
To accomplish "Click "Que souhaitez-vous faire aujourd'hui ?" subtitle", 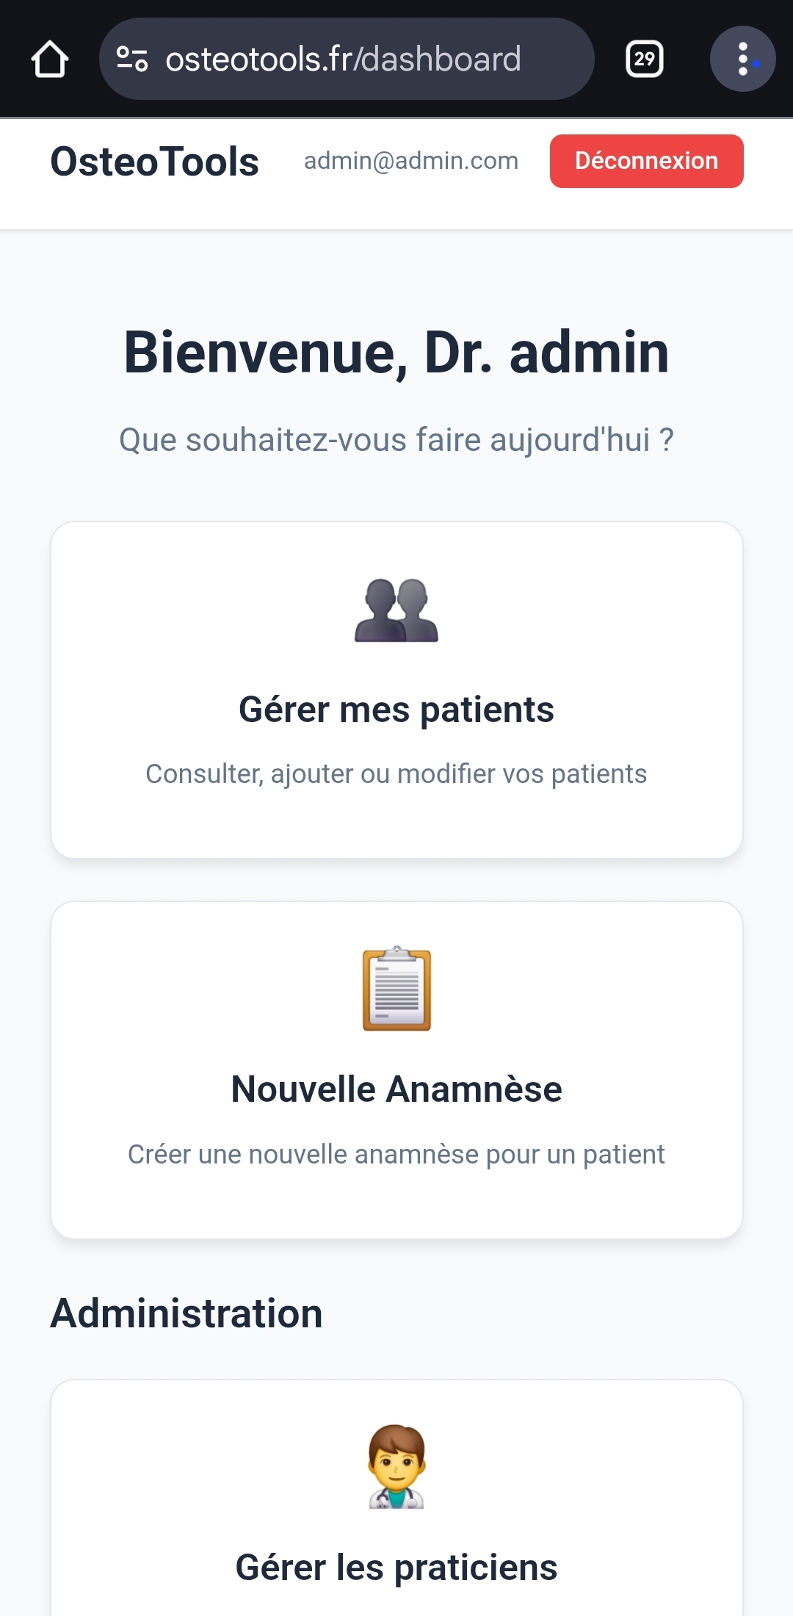I will coord(396,440).
